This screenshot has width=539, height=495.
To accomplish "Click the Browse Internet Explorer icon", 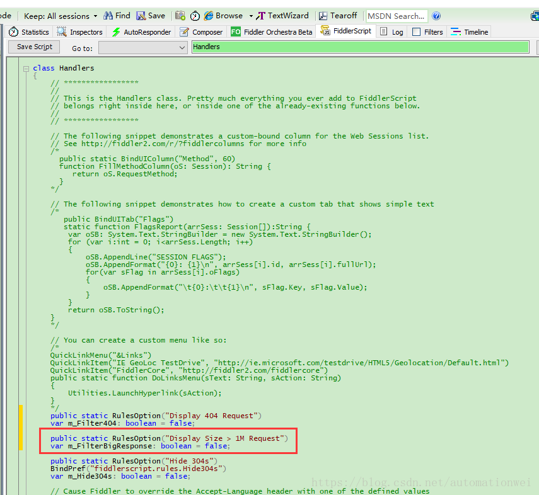I will [208, 16].
